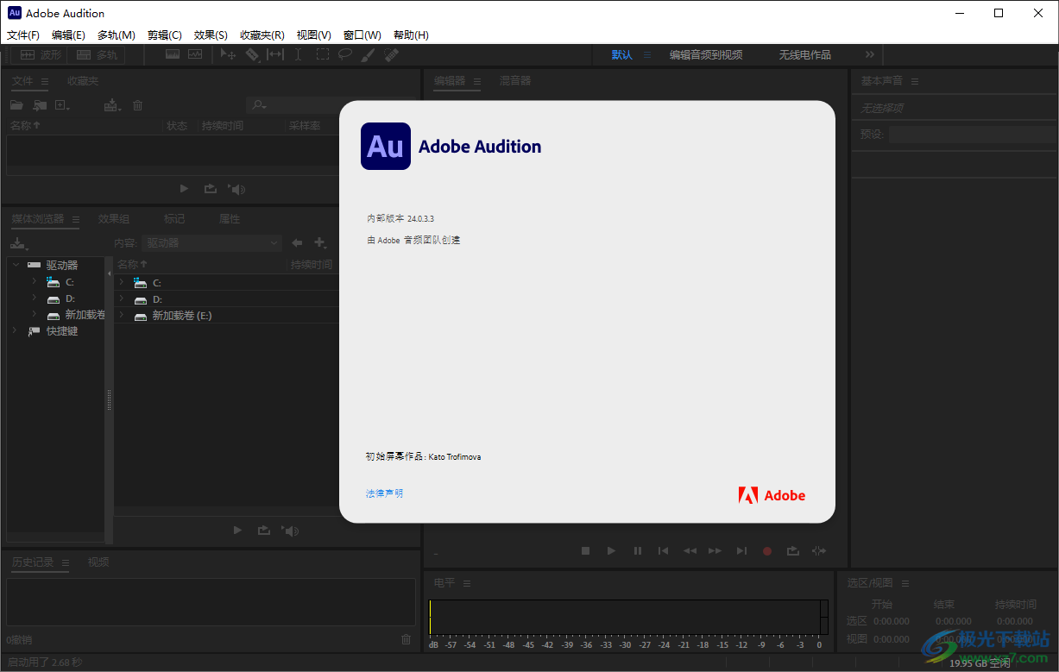This screenshot has width=1059, height=672.
Task: Collapse the 驱动器 tree node
Action: point(15,265)
